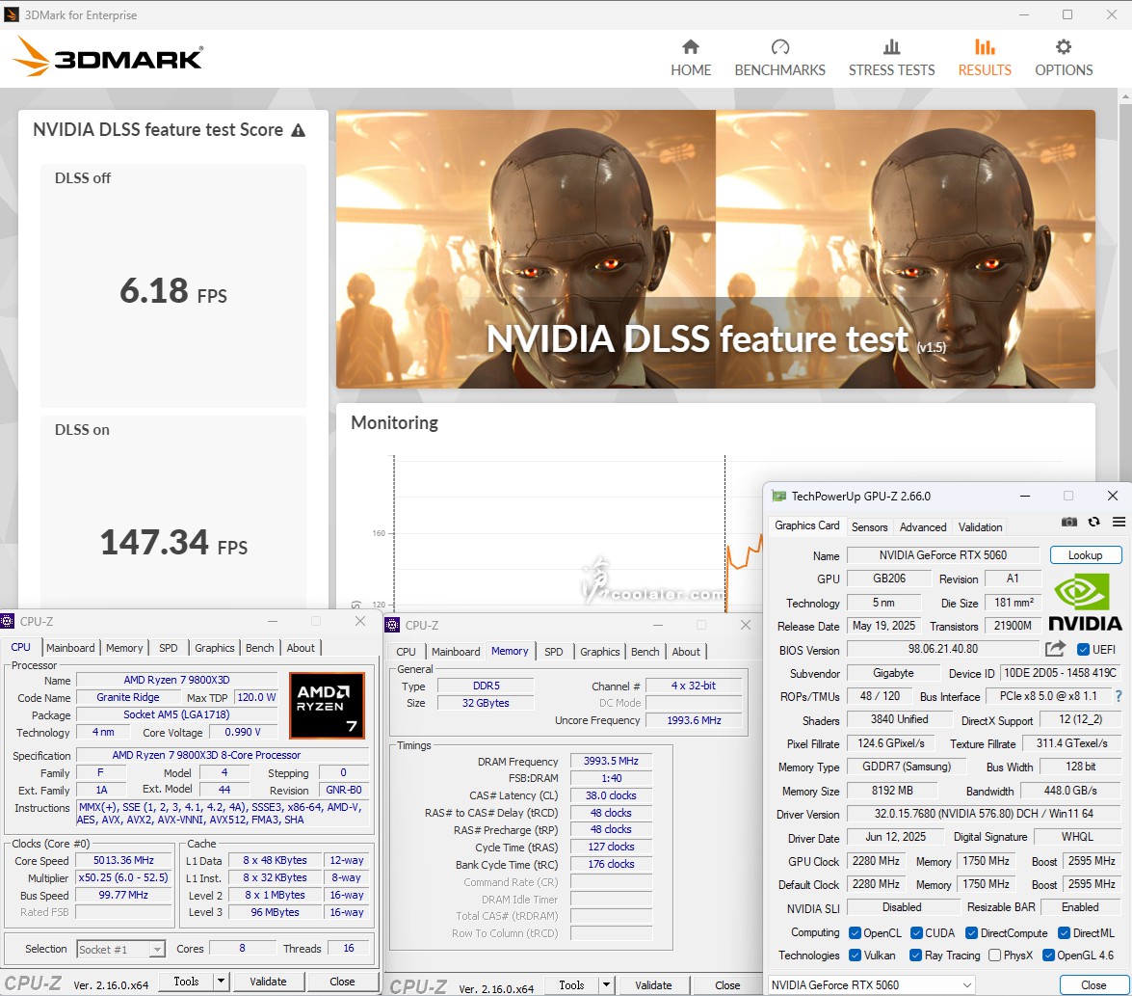The image size is (1132, 996).
Task: Switch to the Sensors tab in GPU-Z
Action: pos(869,527)
